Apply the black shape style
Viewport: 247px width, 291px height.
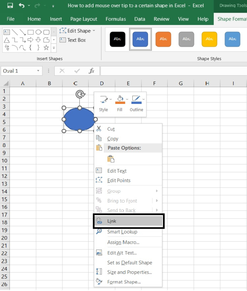(x=118, y=39)
